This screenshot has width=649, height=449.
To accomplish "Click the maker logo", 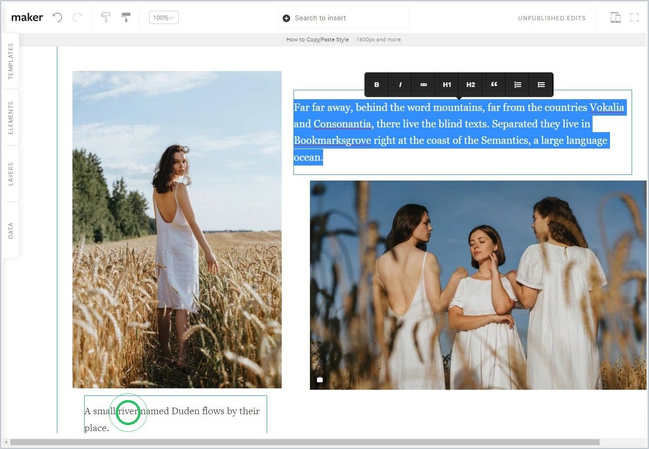I will click(x=27, y=17).
